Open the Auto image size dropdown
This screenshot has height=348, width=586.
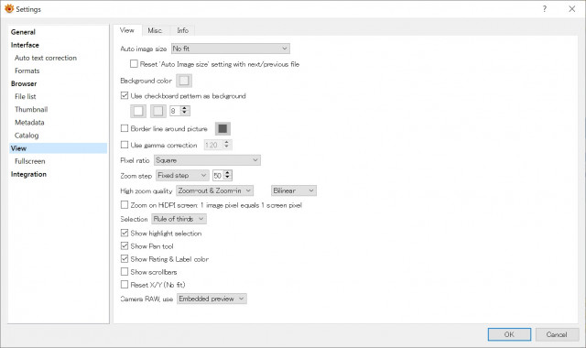(x=230, y=49)
